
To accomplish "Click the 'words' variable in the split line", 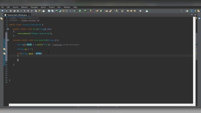I will click(x=29, y=45).
